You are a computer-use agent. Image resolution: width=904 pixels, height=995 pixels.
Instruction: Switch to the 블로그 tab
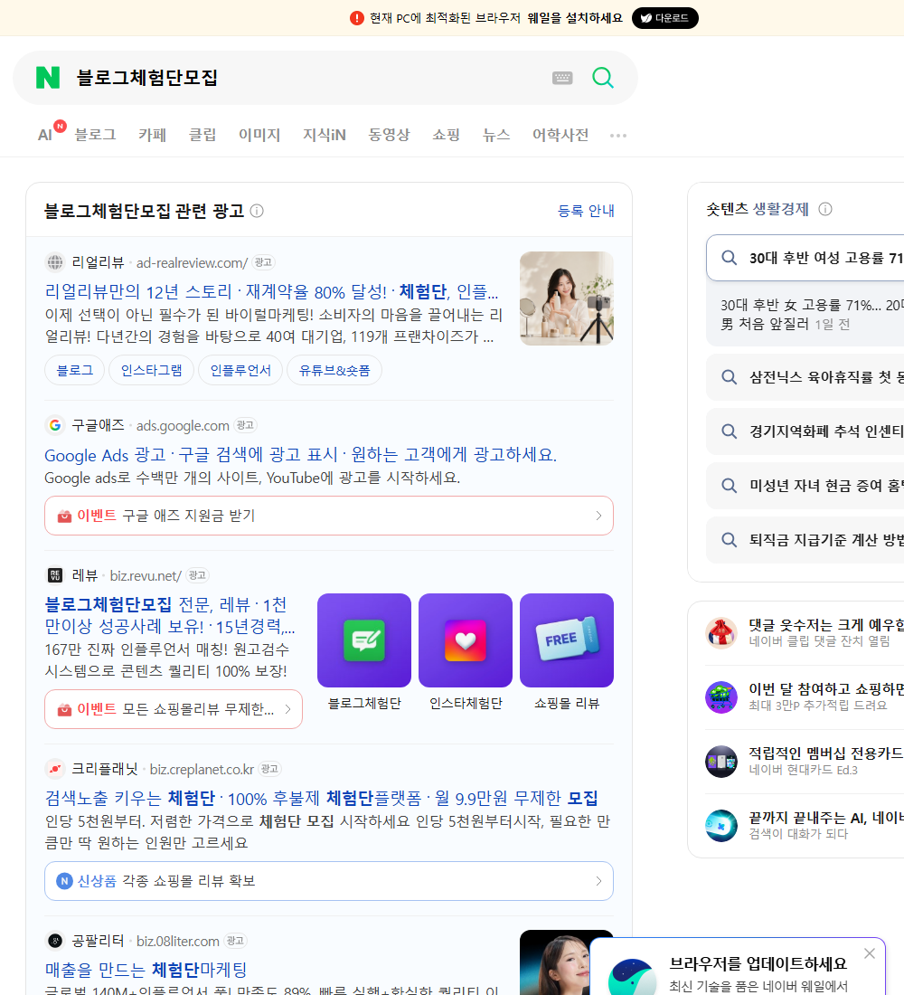(x=95, y=135)
